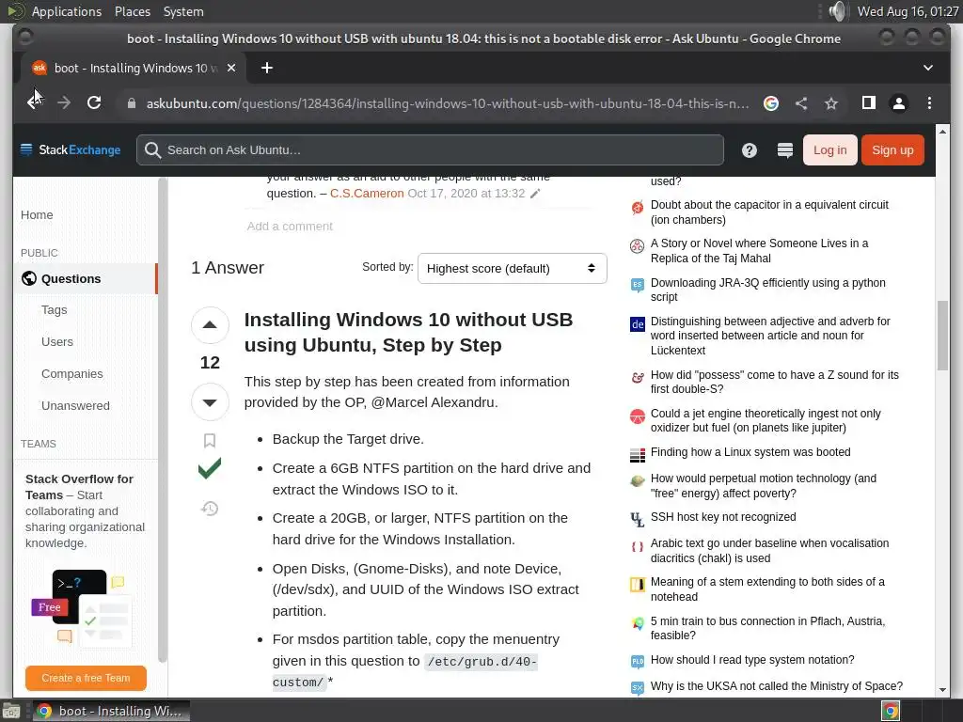
Task: Open the comment timestamp Oct 17, 2020
Action: coord(466,194)
